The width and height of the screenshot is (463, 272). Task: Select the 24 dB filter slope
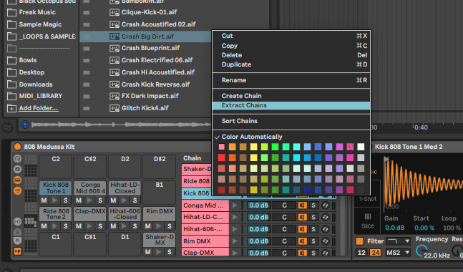click(x=375, y=253)
